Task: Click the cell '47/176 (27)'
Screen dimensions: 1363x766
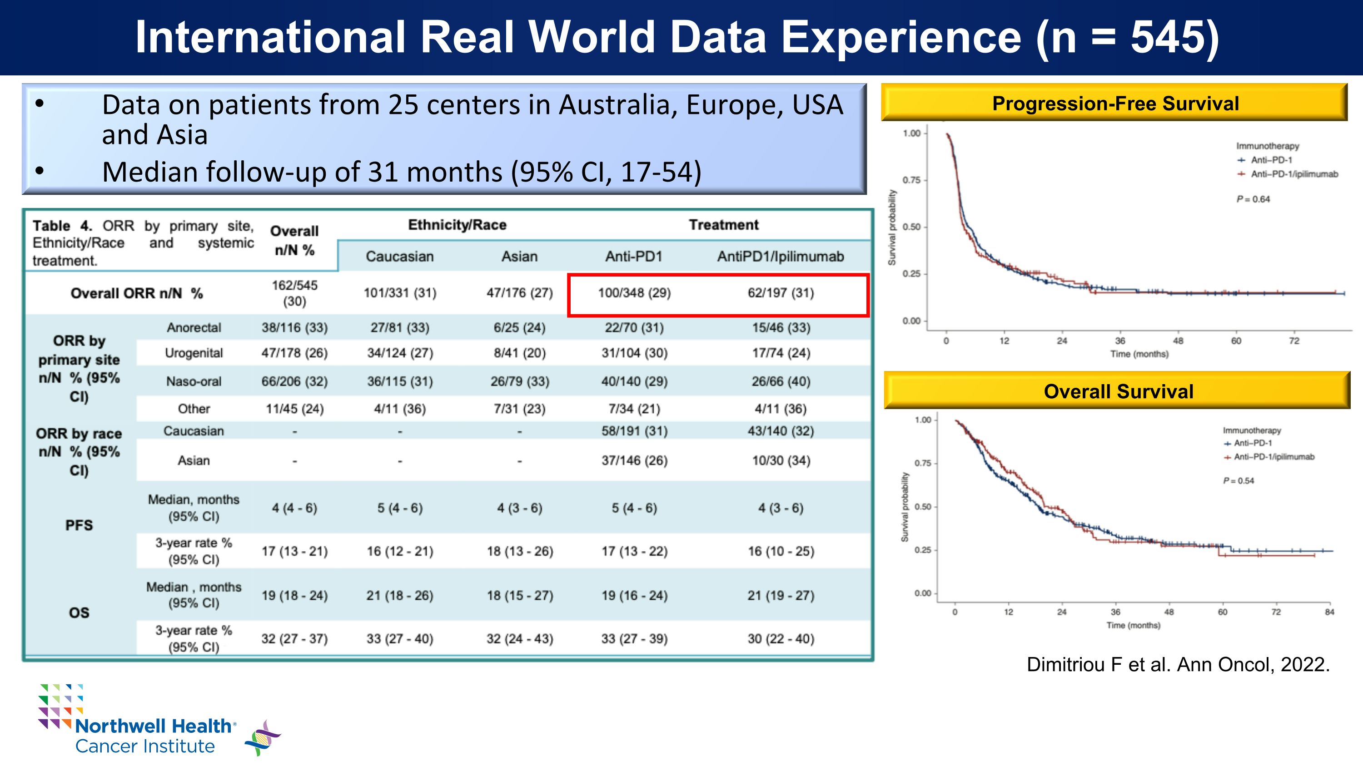Action: [x=519, y=293]
